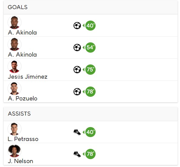Image resolution: width=180 pixels, height=167 pixels.
Task: Open A. Pozuelo's player photo
Action: 15,89
